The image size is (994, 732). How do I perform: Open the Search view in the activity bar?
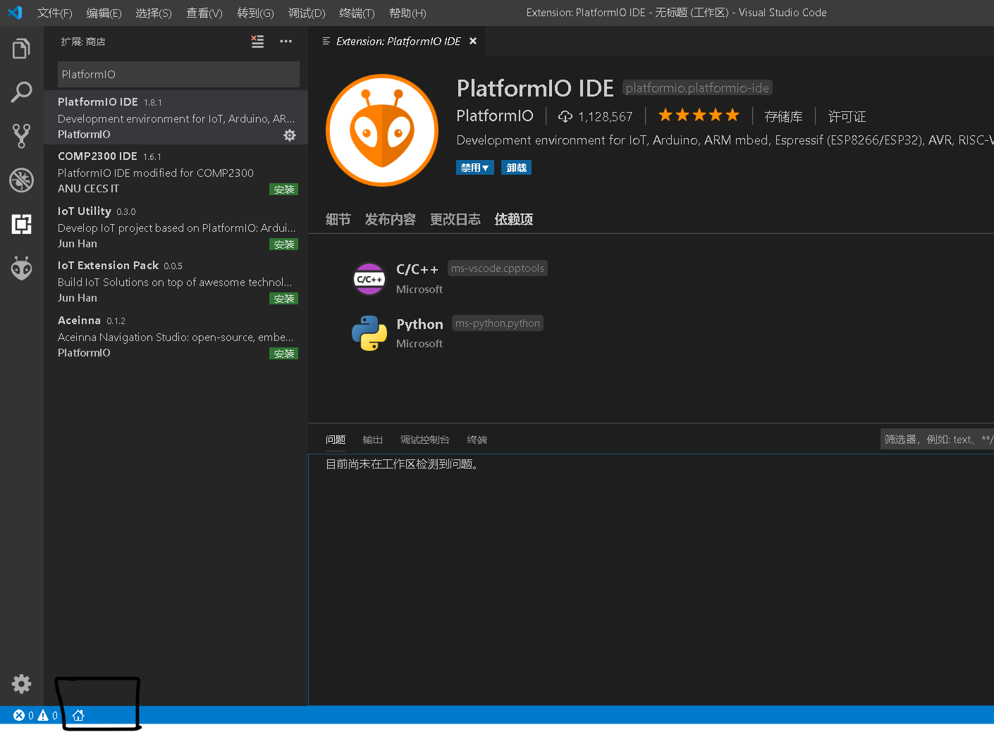coord(21,92)
